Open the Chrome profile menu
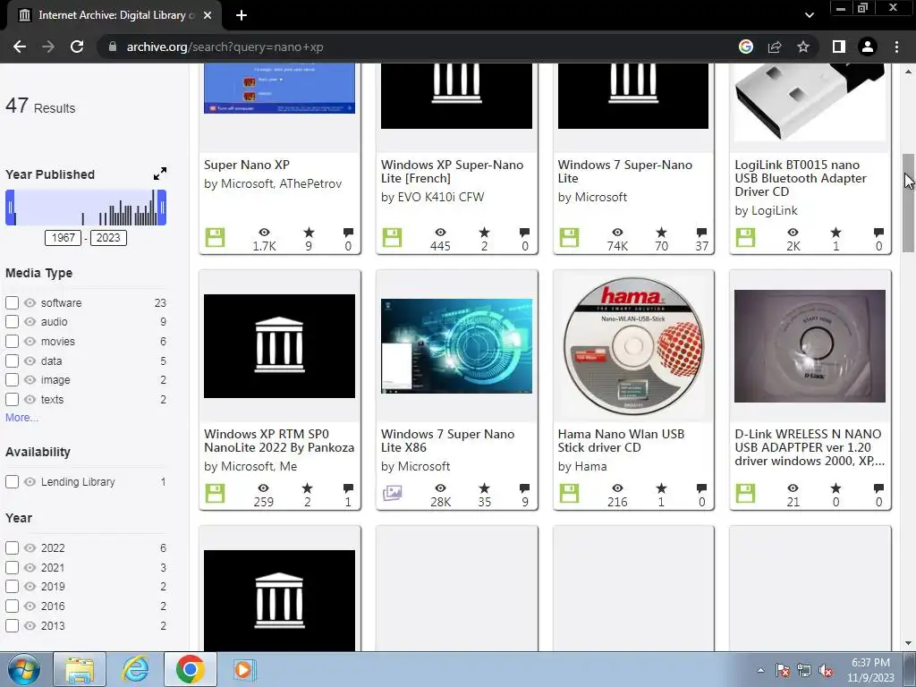This screenshot has width=916, height=687. click(x=868, y=47)
